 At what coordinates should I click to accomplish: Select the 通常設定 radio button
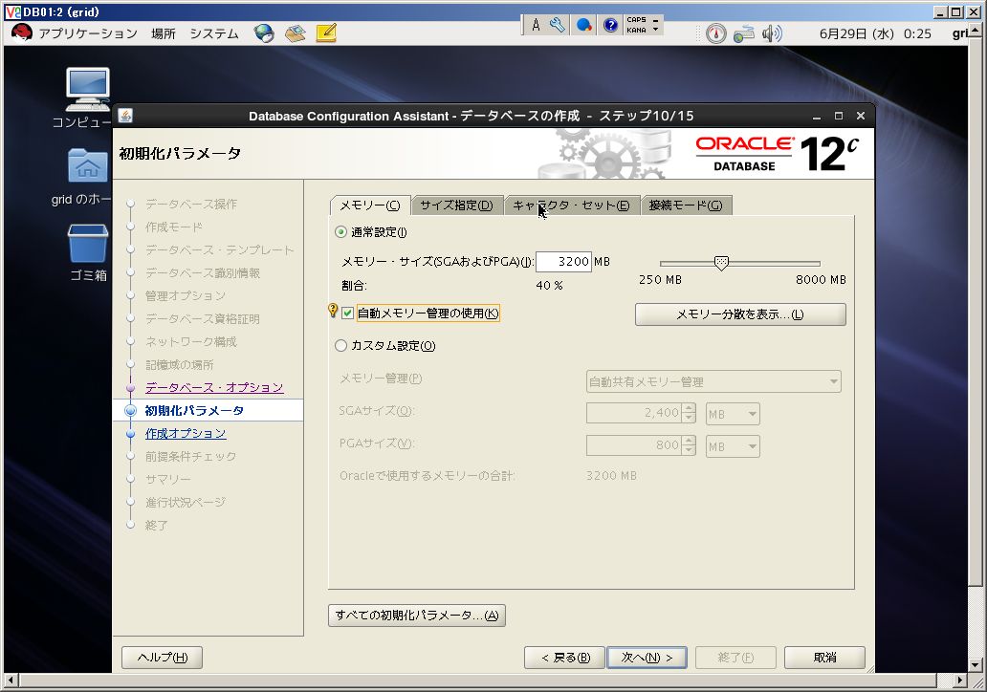click(x=340, y=232)
